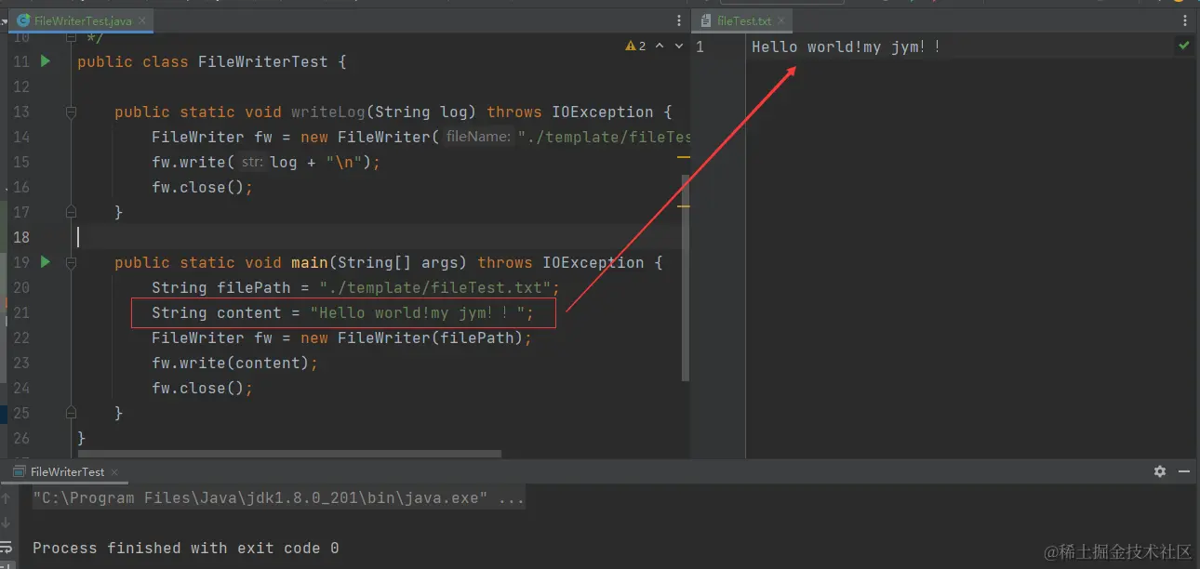Image resolution: width=1200 pixels, height=569 pixels.
Task: Click fold end marker at line 25
Action: (71, 413)
